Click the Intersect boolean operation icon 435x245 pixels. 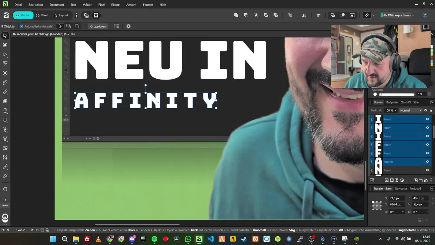coord(256,15)
